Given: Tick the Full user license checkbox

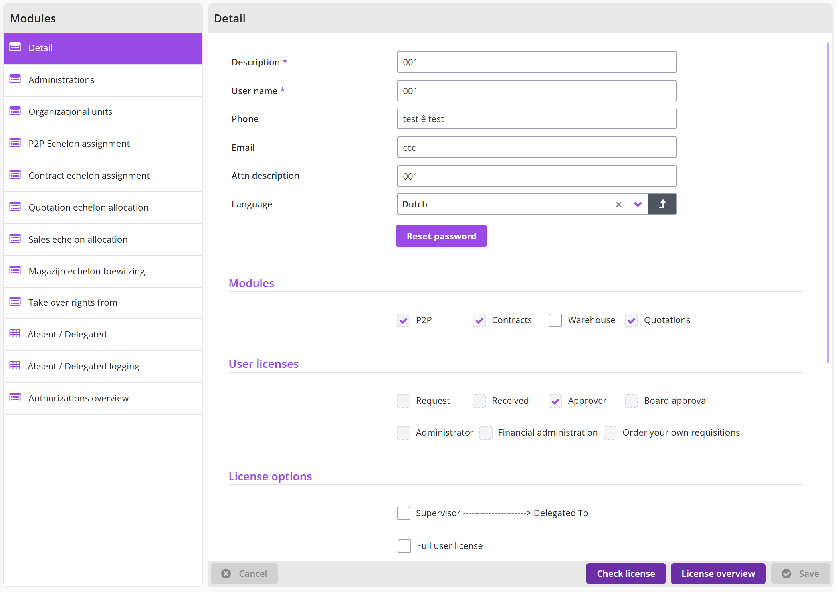Looking at the screenshot, I should [404, 546].
